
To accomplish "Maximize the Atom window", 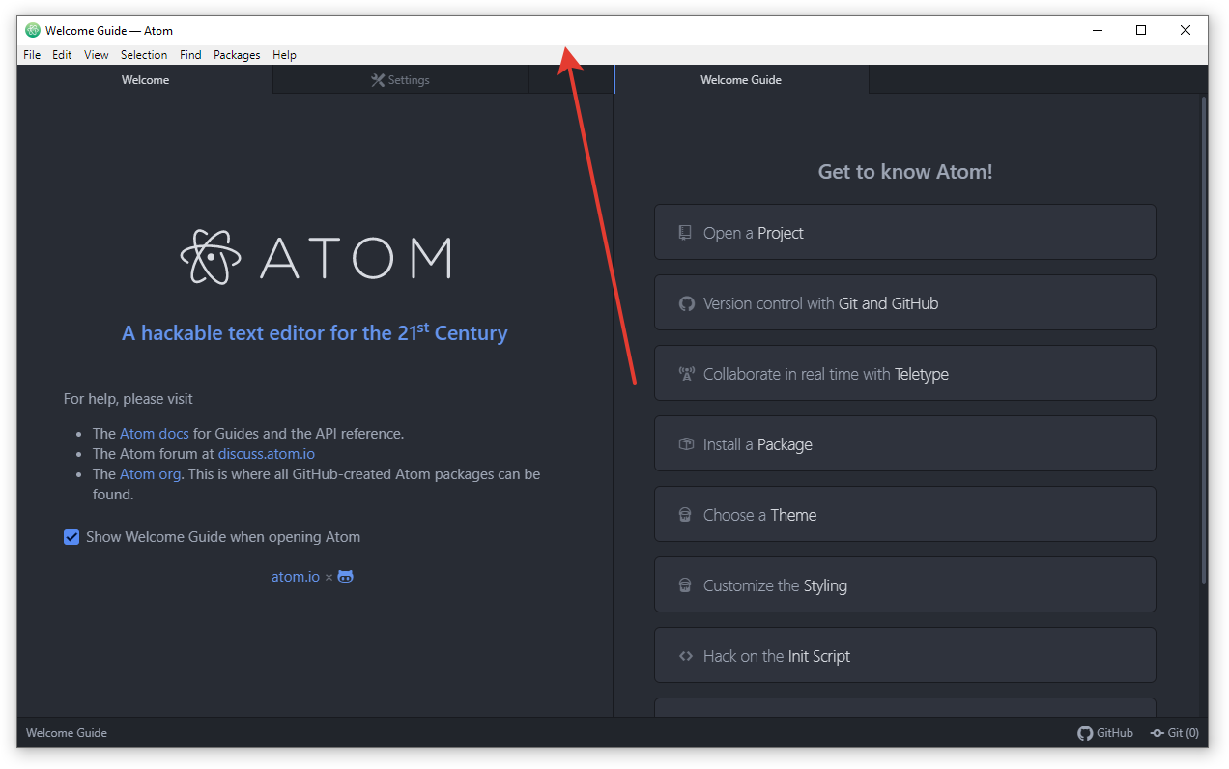I will click(x=1141, y=30).
